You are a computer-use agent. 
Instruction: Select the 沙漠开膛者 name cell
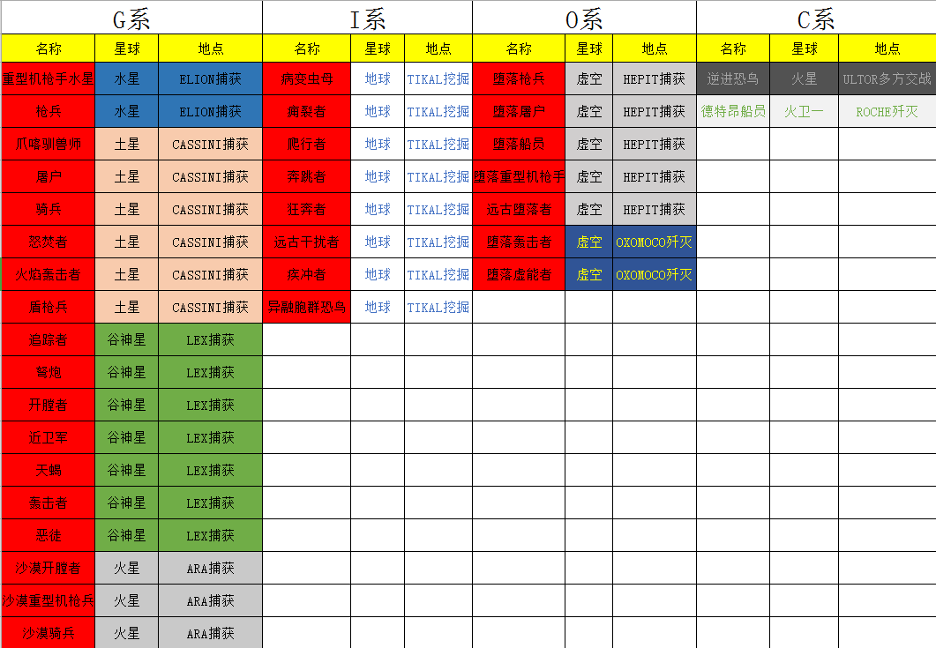49,568
